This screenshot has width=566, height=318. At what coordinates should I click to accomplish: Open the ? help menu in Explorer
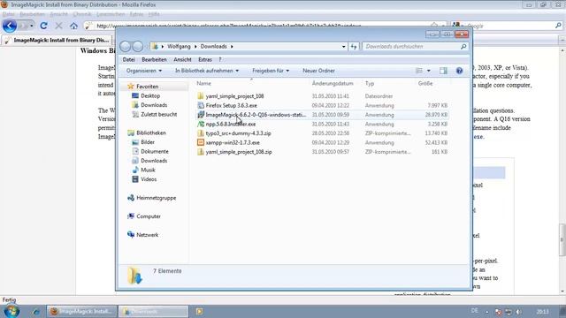[220, 59]
